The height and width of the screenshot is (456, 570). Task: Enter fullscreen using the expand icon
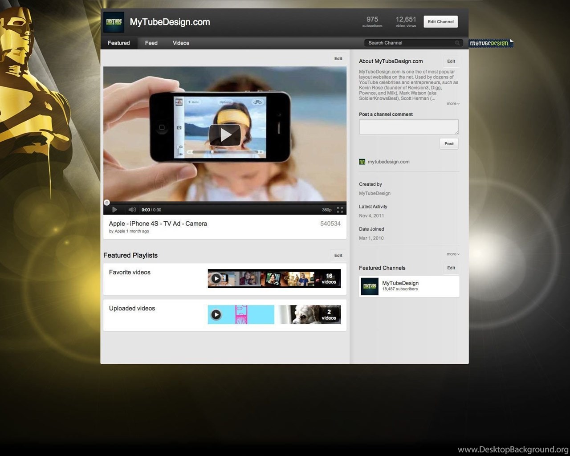[340, 210]
